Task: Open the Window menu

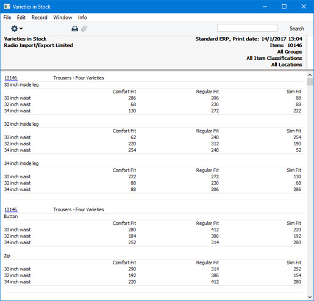Action: 63,18
